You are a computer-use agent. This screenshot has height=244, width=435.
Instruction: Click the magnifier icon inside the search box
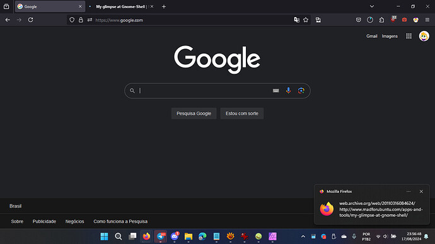click(132, 91)
